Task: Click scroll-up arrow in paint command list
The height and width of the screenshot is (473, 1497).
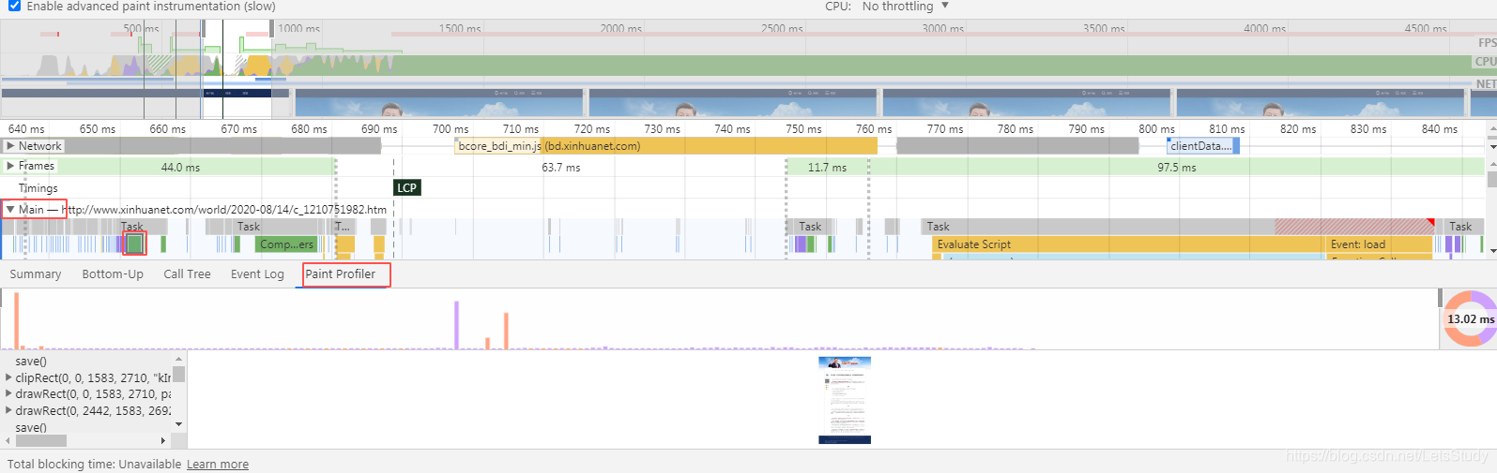Action: [x=178, y=360]
